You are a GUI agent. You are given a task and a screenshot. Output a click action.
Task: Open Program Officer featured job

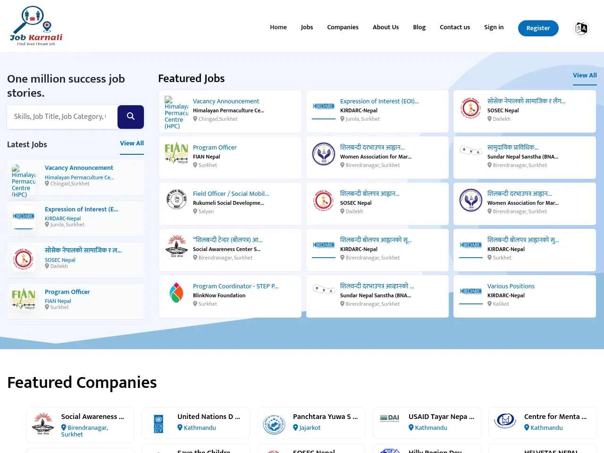[215, 148]
